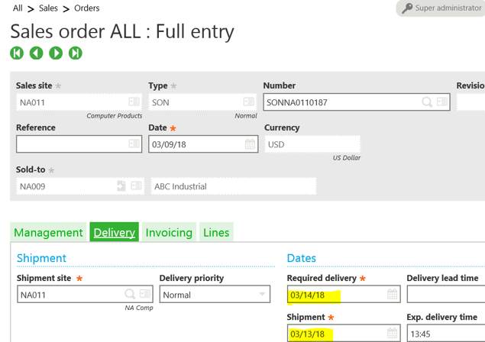Viewport: 485px width, 342px height.
Task: Click the Orders breadcrumb link
Action: [86, 8]
